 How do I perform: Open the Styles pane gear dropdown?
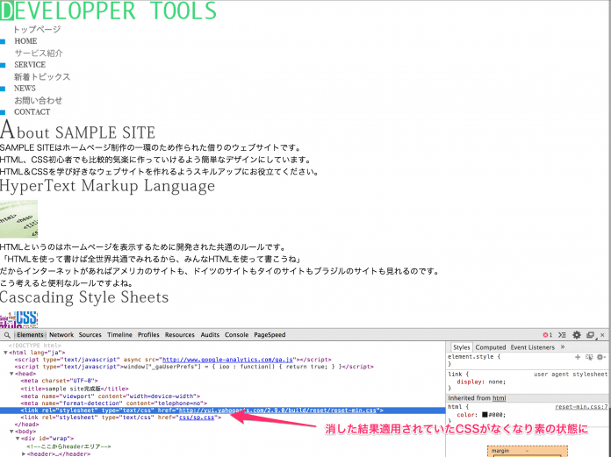click(601, 357)
